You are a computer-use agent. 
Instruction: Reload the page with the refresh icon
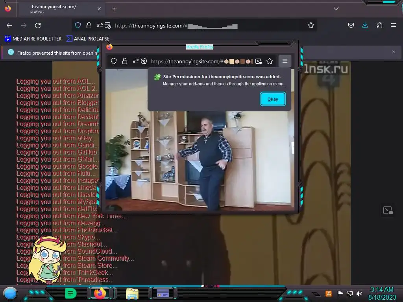pyautogui.click(x=38, y=26)
